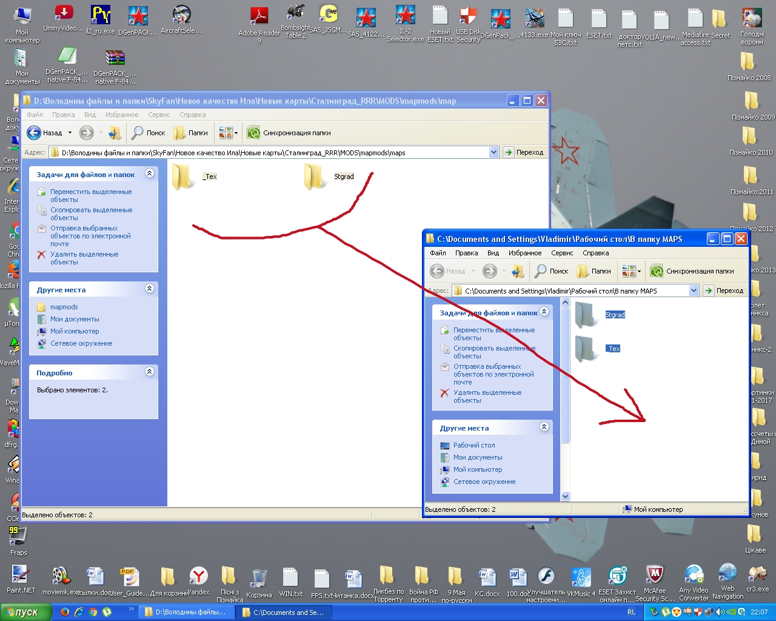
Task: Collapse Другие места panel in mapmods window
Action: [149, 289]
